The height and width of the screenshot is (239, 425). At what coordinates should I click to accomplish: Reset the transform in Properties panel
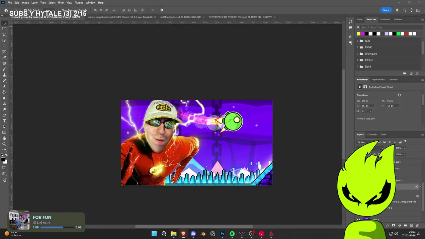point(399,95)
